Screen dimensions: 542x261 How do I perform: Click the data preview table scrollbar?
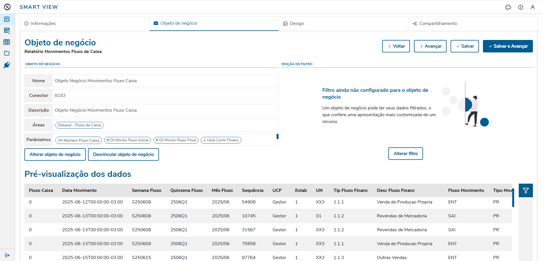click(513, 198)
